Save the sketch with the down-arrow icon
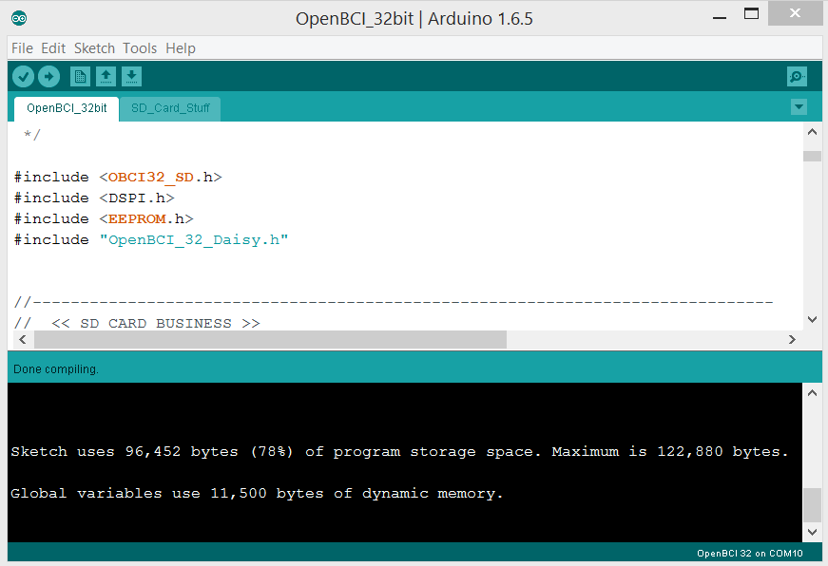 click(131, 77)
